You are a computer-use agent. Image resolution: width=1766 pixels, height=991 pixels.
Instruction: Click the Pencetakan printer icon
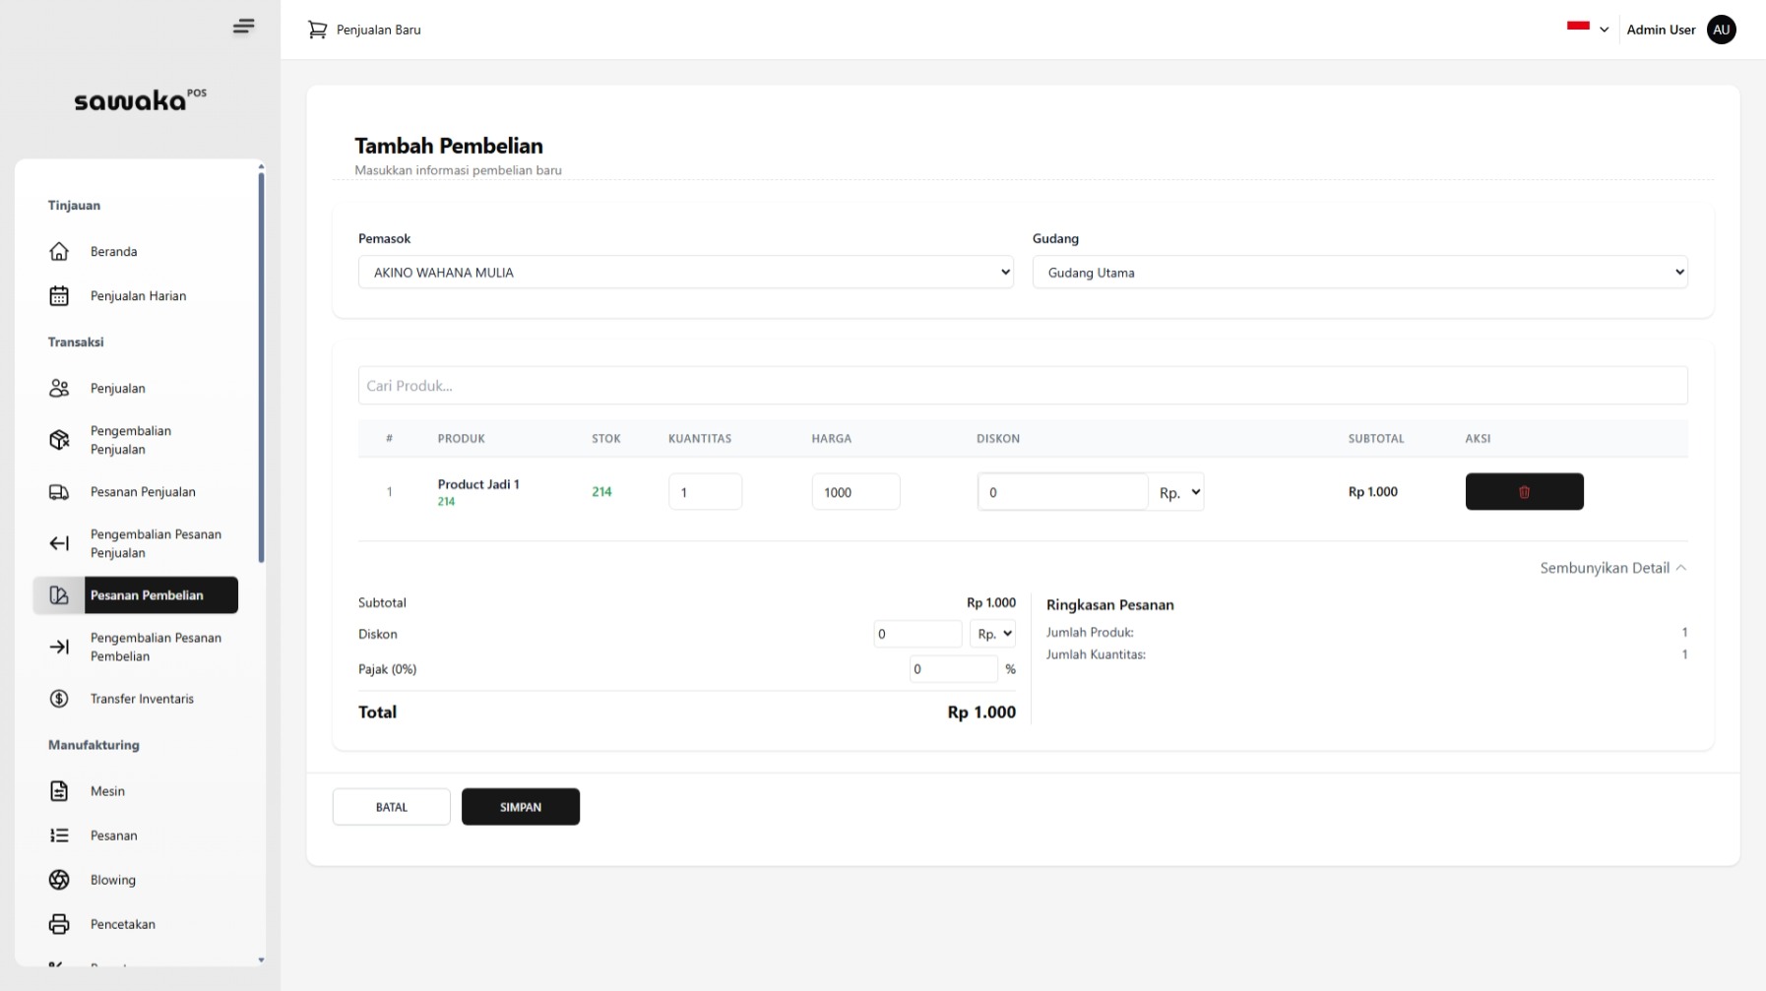pyautogui.click(x=59, y=924)
